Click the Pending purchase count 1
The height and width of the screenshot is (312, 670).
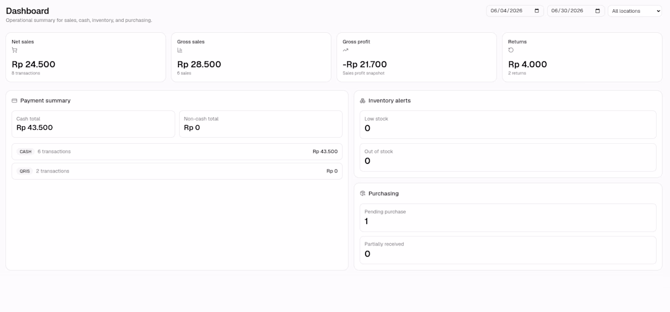(367, 221)
